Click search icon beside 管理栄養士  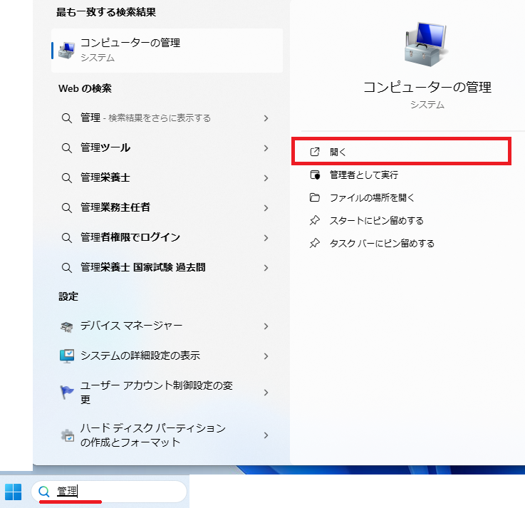click(67, 178)
